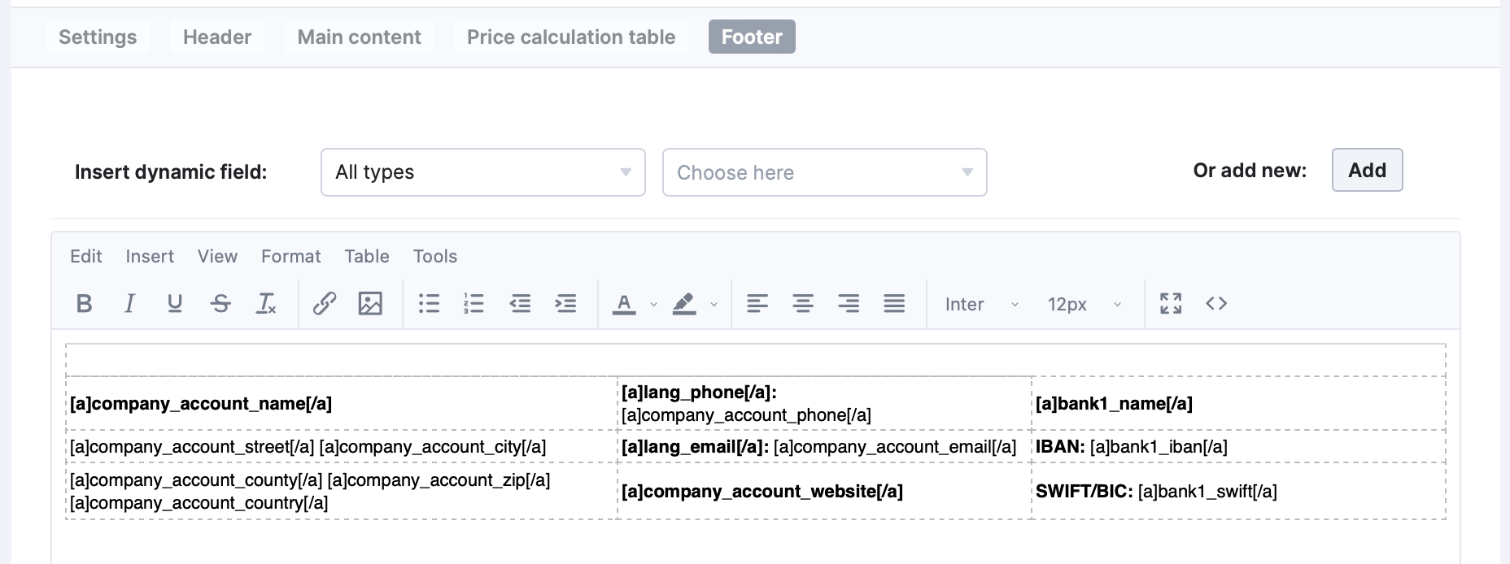Screen dimensions: 1510x564
Task: Insert an image using the picture icon
Action: click(370, 304)
